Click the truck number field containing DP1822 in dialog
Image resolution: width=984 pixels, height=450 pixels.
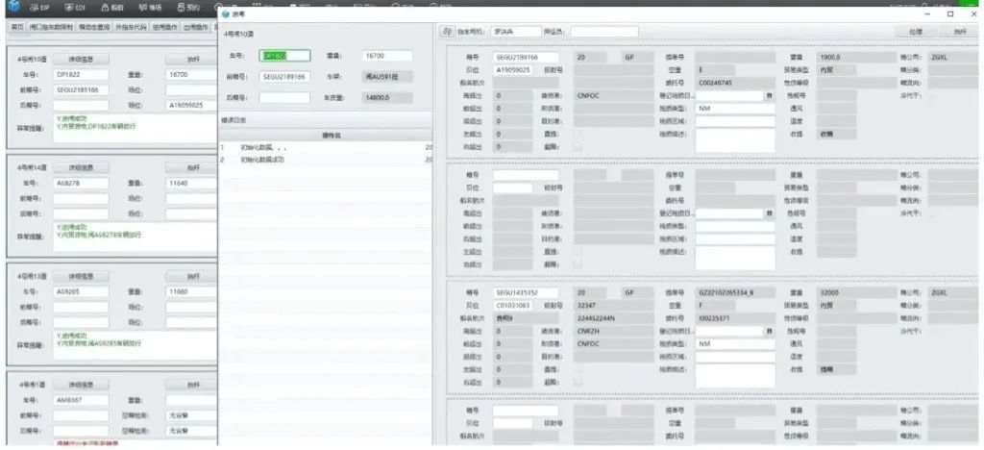point(284,56)
